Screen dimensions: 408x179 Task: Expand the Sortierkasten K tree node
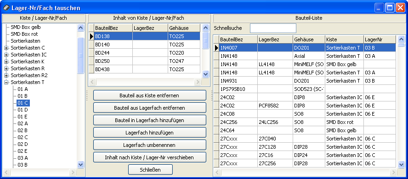click(x=6, y=62)
